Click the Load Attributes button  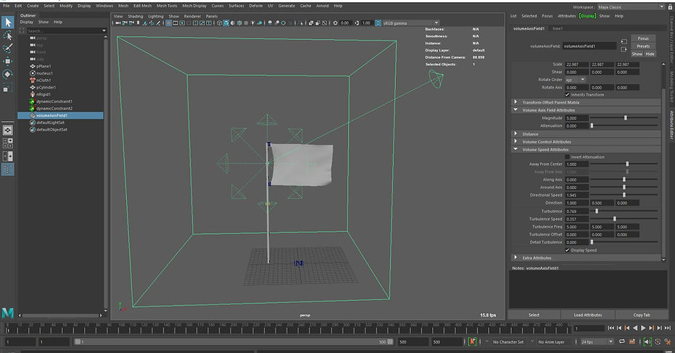pos(587,315)
